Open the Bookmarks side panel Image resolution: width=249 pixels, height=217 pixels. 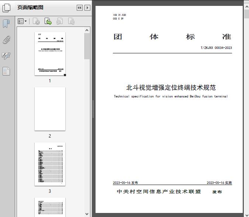pos(6,24)
